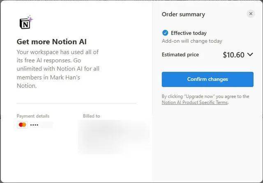Close the order summary dialog
The height and width of the screenshot is (183, 263).
click(251, 14)
